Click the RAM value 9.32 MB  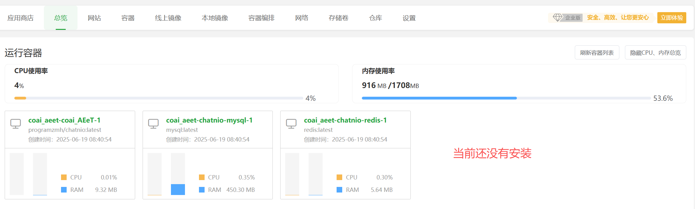(x=106, y=190)
